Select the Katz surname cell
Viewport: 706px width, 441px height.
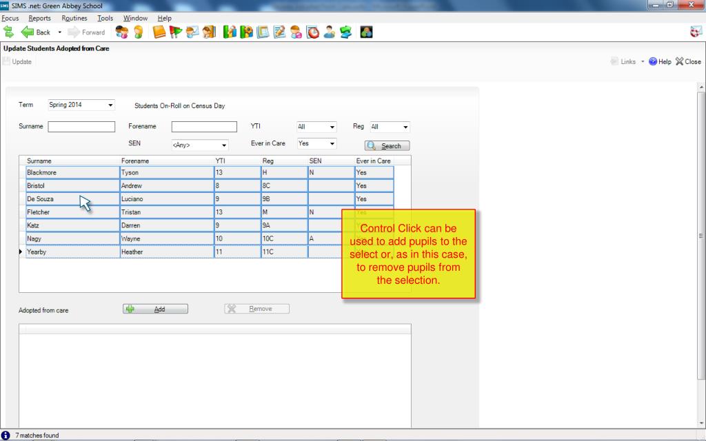click(72, 225)
